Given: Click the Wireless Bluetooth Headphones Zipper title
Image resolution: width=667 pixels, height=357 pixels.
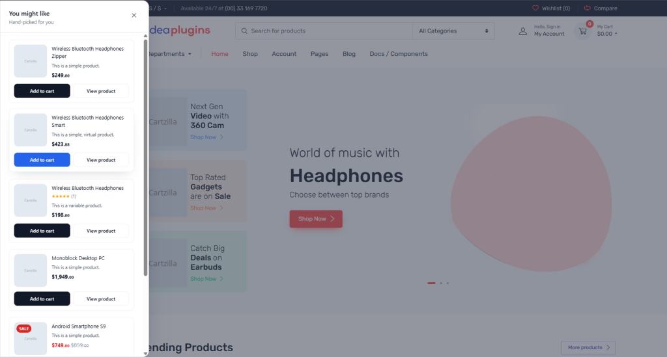Looking at the screenshot, I should pyautogui.click(x=88, y=52).
